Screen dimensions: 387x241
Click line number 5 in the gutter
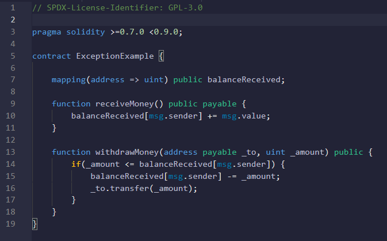[x=13, y=56]
